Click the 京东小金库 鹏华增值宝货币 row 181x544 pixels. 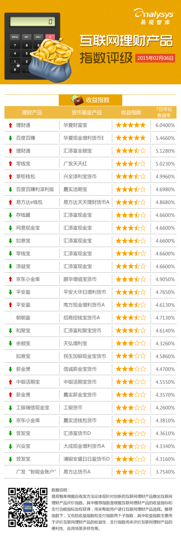tap(90, 279)
